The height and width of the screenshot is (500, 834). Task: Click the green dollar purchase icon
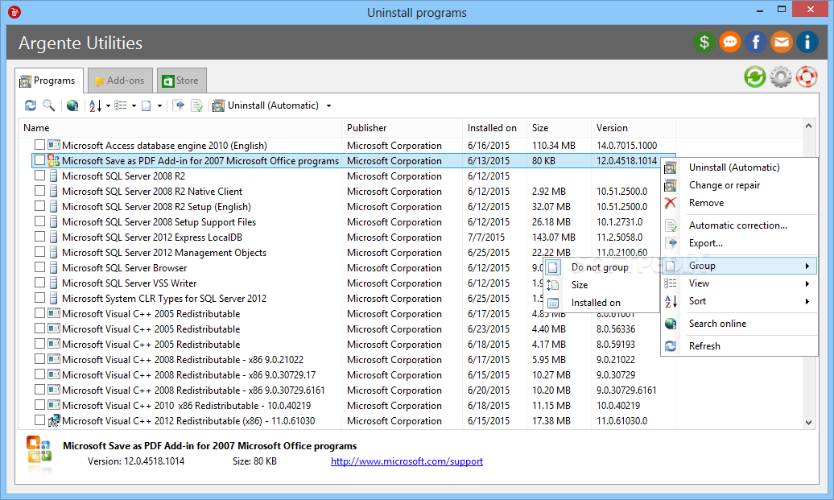[x=704, y=42]
